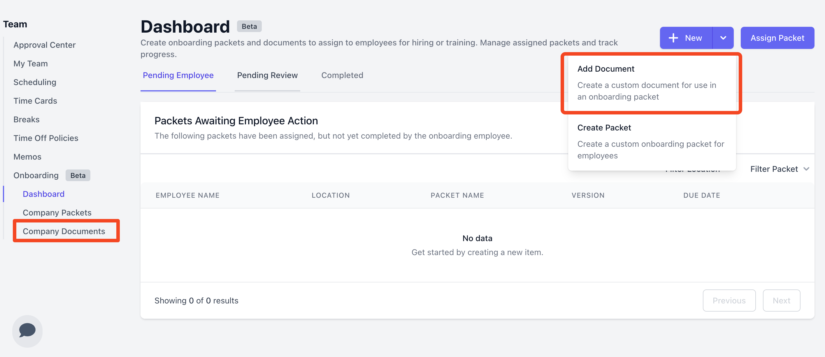Go to Memos in sidebar
This screenshot has width=825, height=357.
click(x=27, y=157)
